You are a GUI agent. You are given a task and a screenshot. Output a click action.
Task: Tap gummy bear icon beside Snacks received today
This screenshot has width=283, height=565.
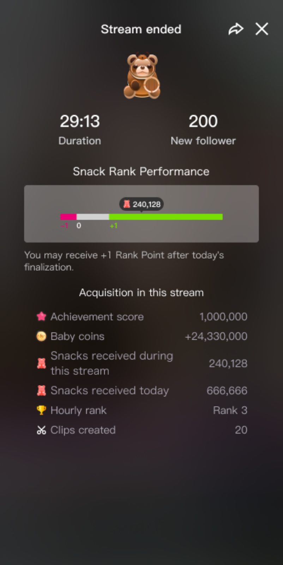[41, 391]
